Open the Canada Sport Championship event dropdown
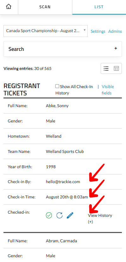Screen dimensions: 126x262 (46, 31)
